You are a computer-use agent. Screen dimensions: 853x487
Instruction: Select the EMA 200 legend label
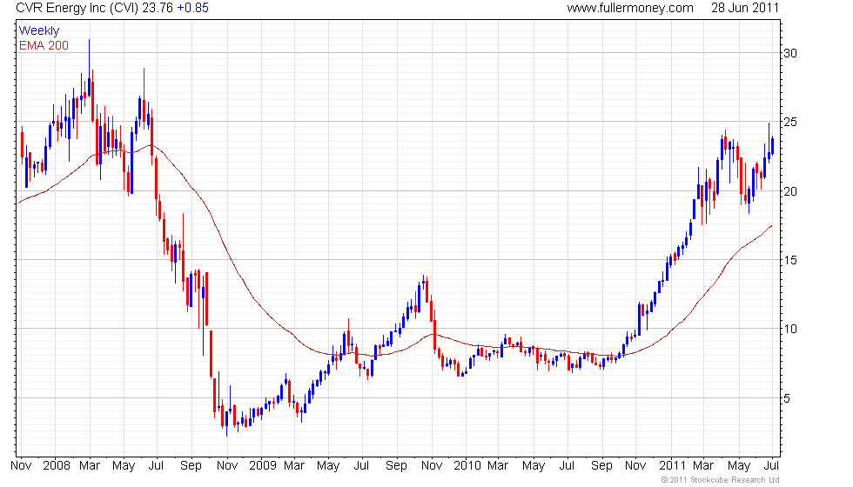click(x=44, y=45)
